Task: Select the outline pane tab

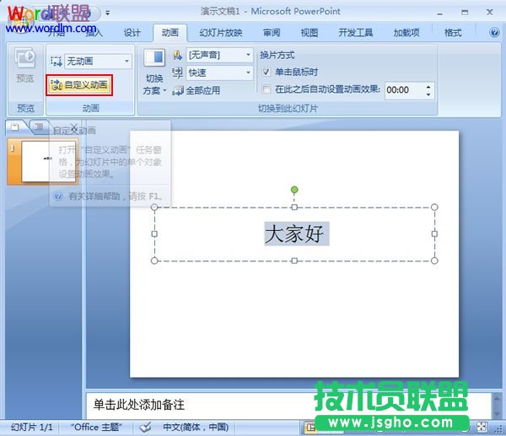Action: [39, 126]
